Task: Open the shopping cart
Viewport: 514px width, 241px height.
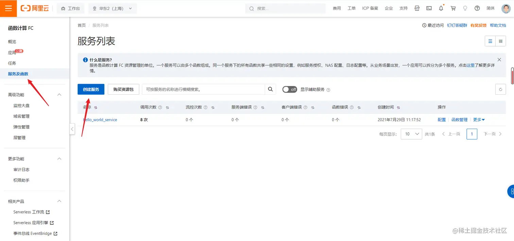Action: pyautogui.click(x=453, y=8)
